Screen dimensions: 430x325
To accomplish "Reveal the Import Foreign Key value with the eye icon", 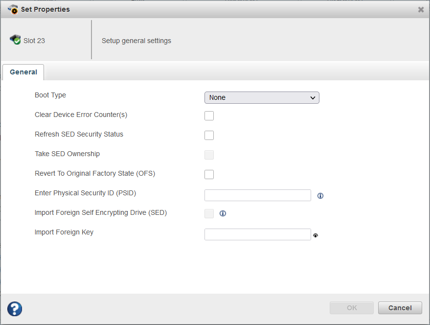I will 316,235.
